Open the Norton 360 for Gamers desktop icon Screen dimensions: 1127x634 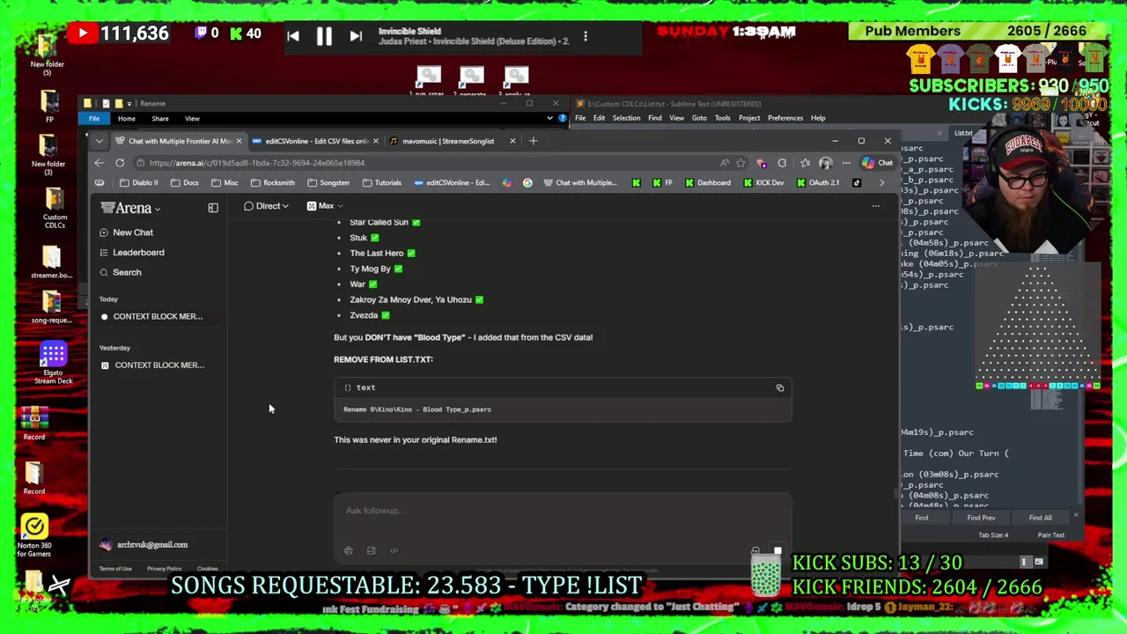click(x=34, y=535)
